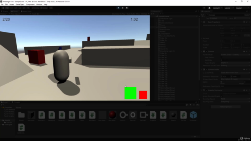251x141 pixels.
Task: Toggle the Graphic Raycaster enabled checkbox
Action: point(207,90)
